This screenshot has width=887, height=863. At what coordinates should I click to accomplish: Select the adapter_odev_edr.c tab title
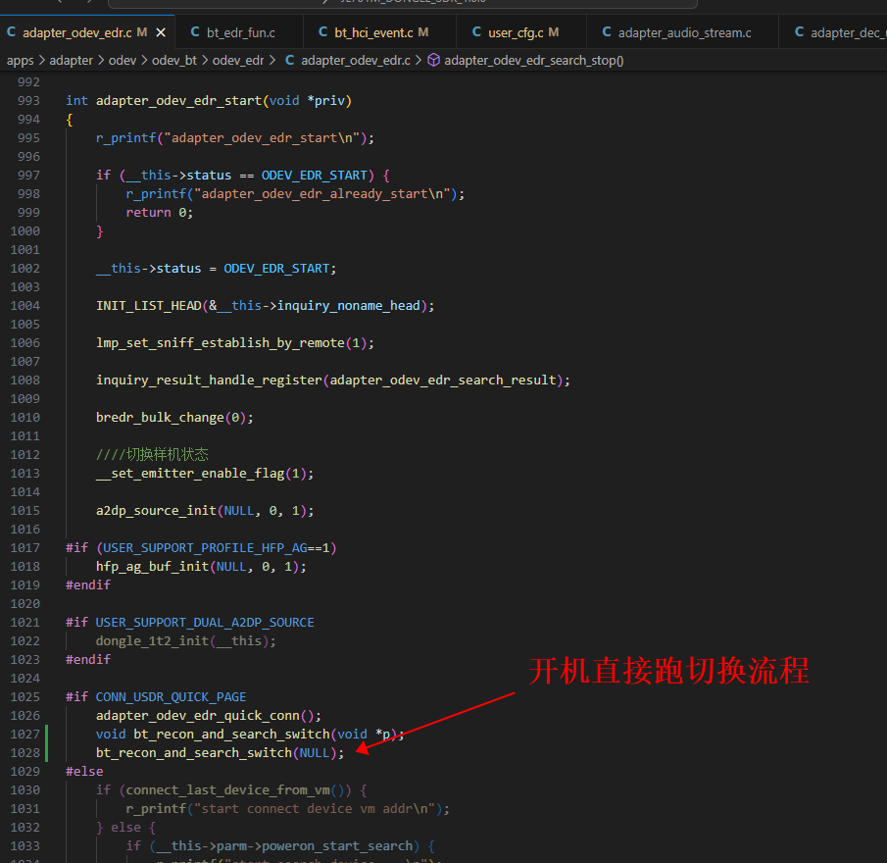tap(76, 32)
